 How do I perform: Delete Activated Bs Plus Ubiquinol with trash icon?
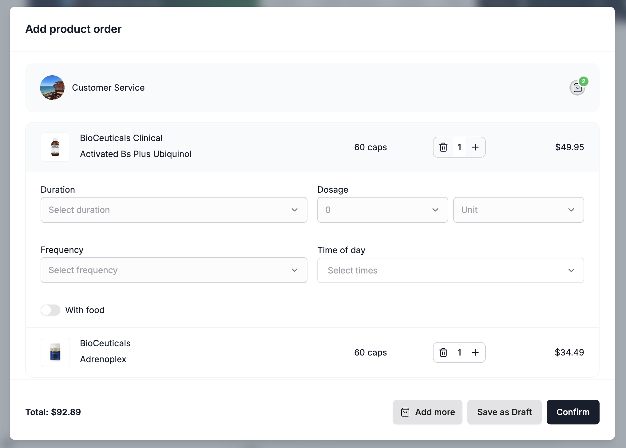pyautogui.click(x=443, y=147)
